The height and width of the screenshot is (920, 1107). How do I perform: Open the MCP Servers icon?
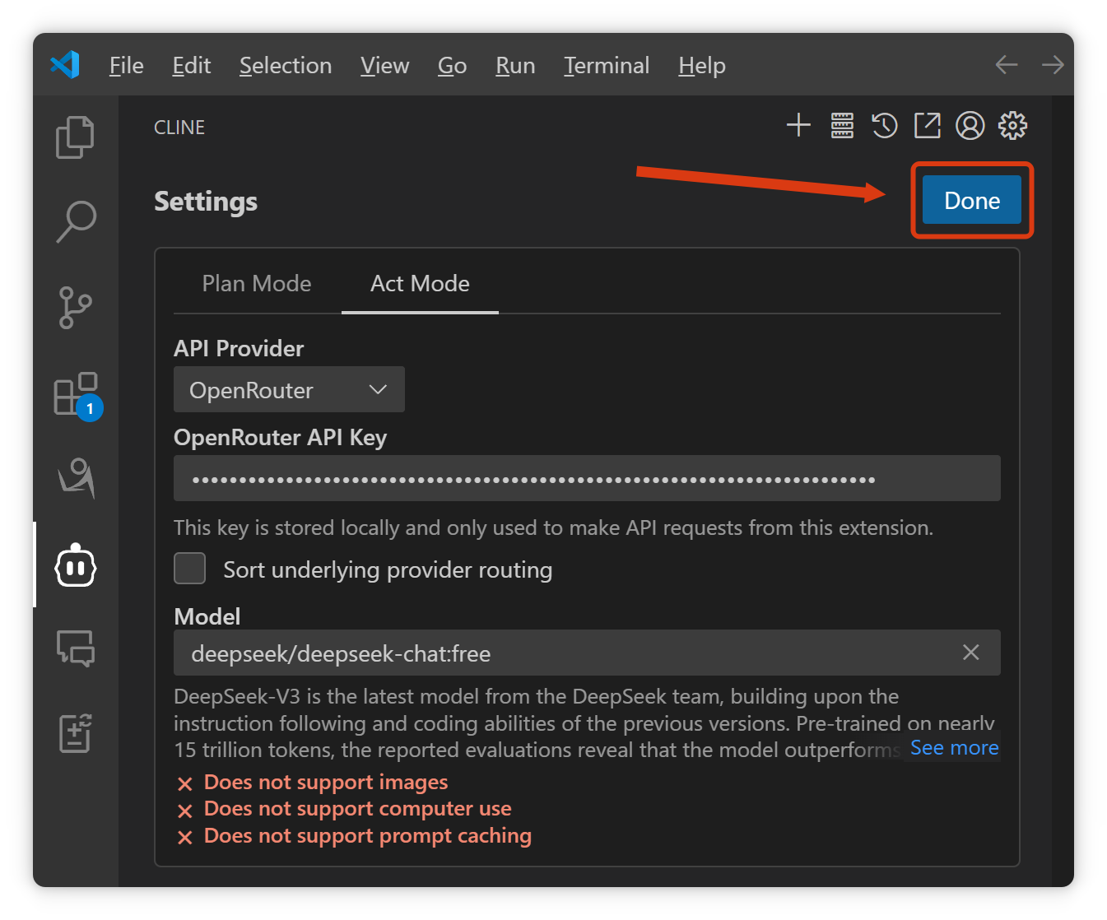842,126
